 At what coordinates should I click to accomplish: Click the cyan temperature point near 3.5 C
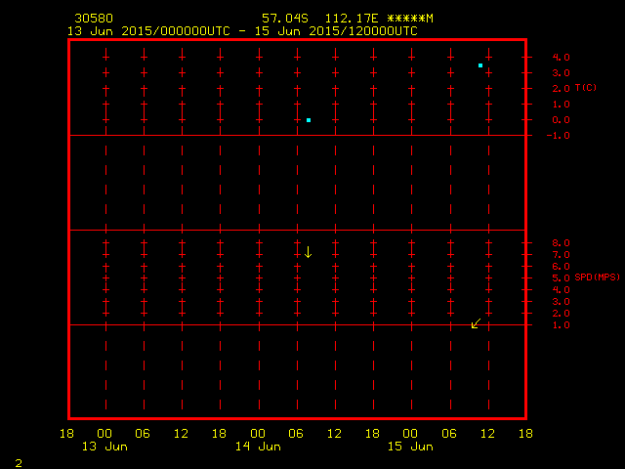[480, 65]
